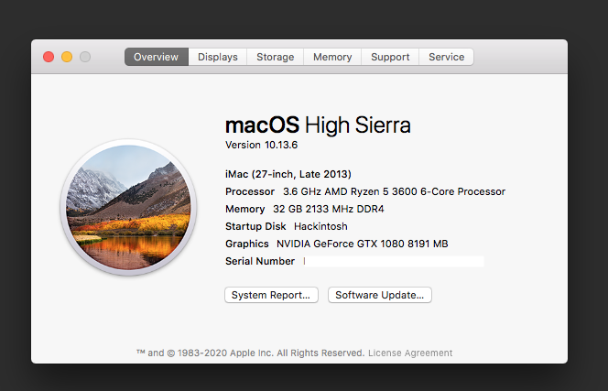Open the Support tab
This screenshot has height=391, width=608.
tap(390, 57)
